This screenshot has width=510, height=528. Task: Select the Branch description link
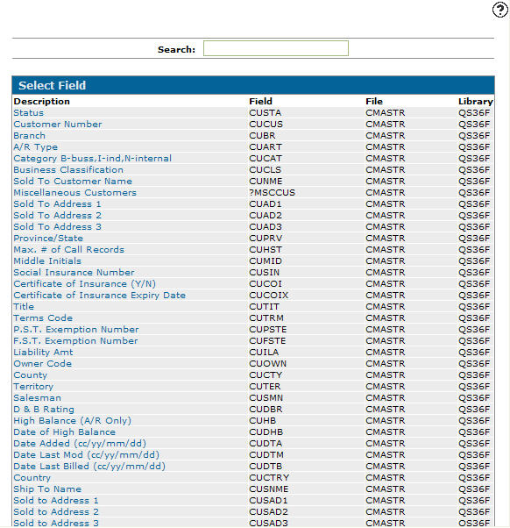coord(29,136)
